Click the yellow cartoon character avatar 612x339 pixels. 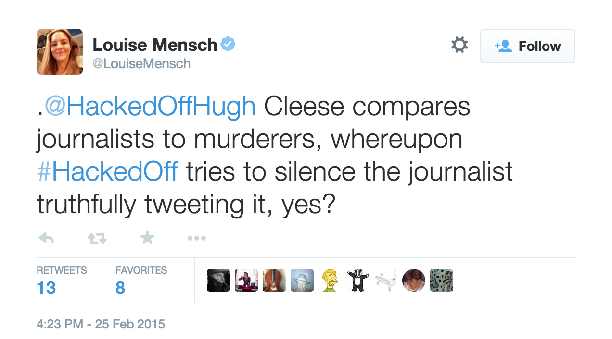click(x=330, y=280)
